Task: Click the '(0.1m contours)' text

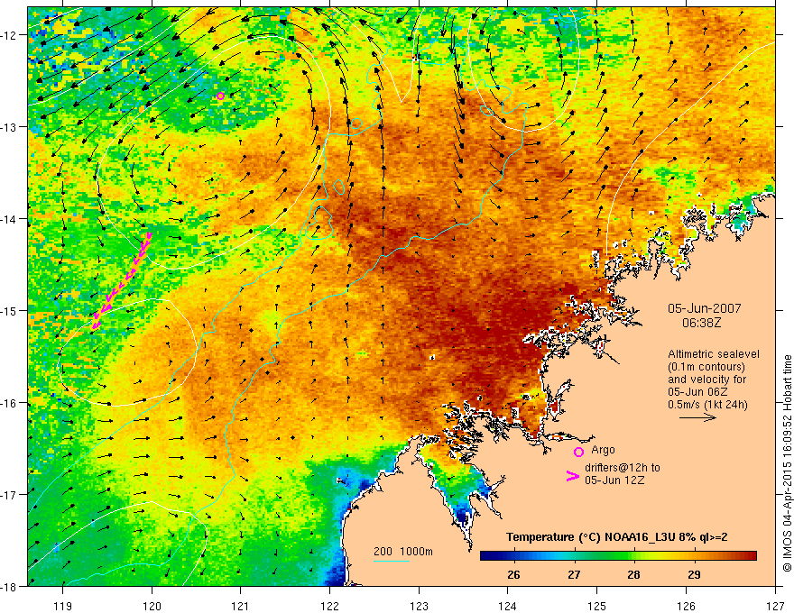Action: coord(706,367)
